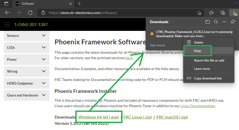The width and height of the screenshot is (239, 130).
Task: Click the Phoenix Framework Installer heading
Action: (x=86, y=91)
